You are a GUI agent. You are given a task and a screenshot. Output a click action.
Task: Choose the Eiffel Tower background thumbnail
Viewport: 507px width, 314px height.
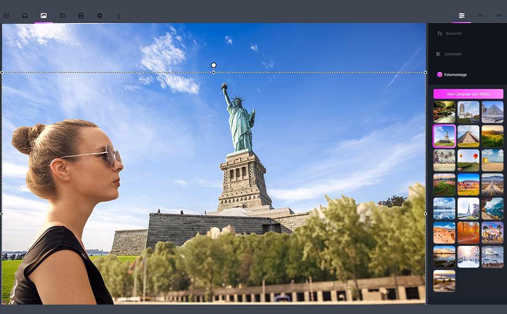pos(468,208)
